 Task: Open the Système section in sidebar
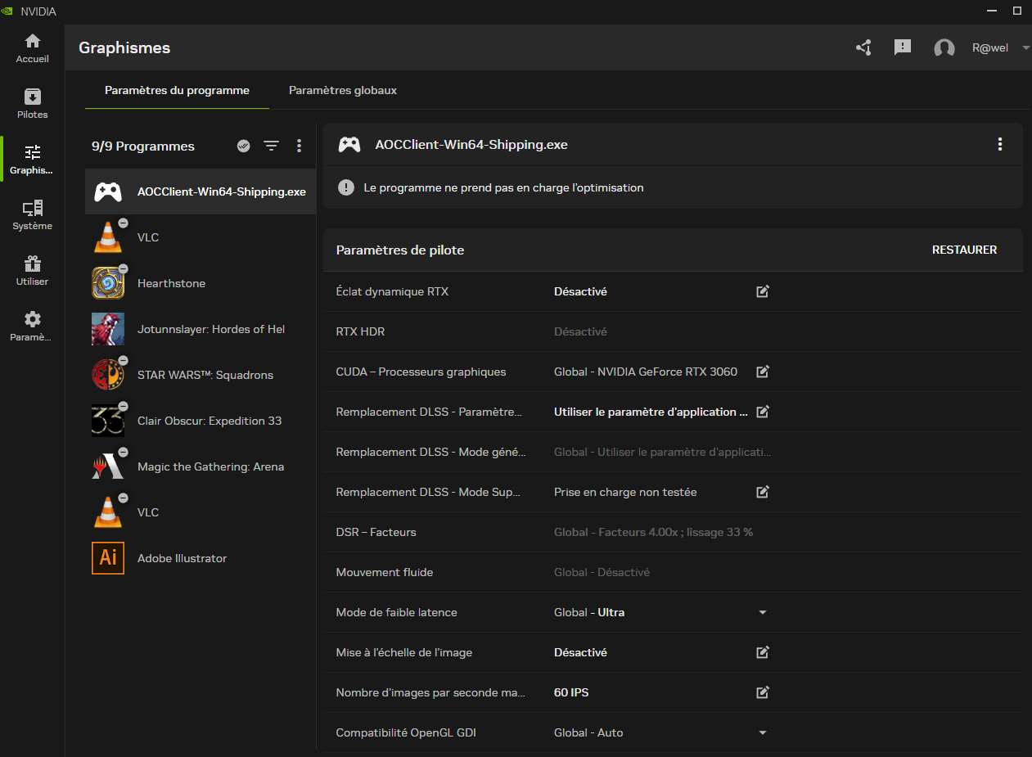click(33, 215)
